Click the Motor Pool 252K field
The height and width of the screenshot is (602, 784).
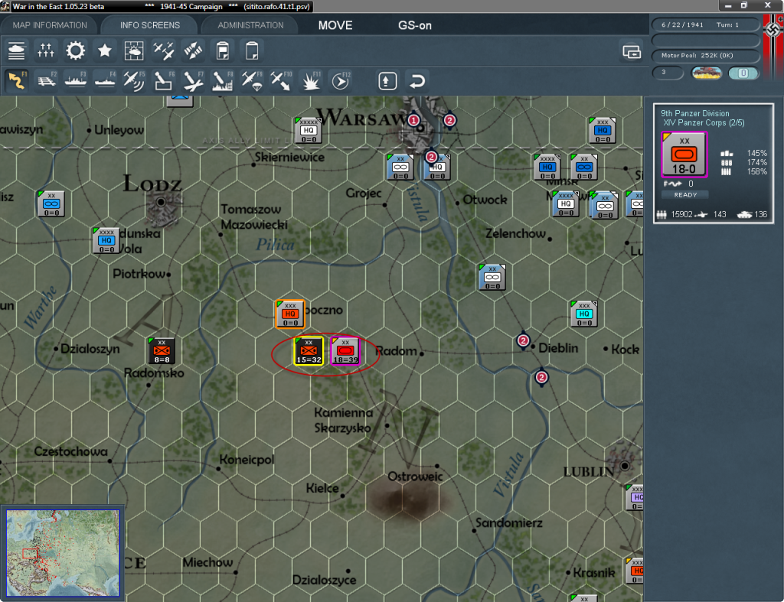click(706, 55)
